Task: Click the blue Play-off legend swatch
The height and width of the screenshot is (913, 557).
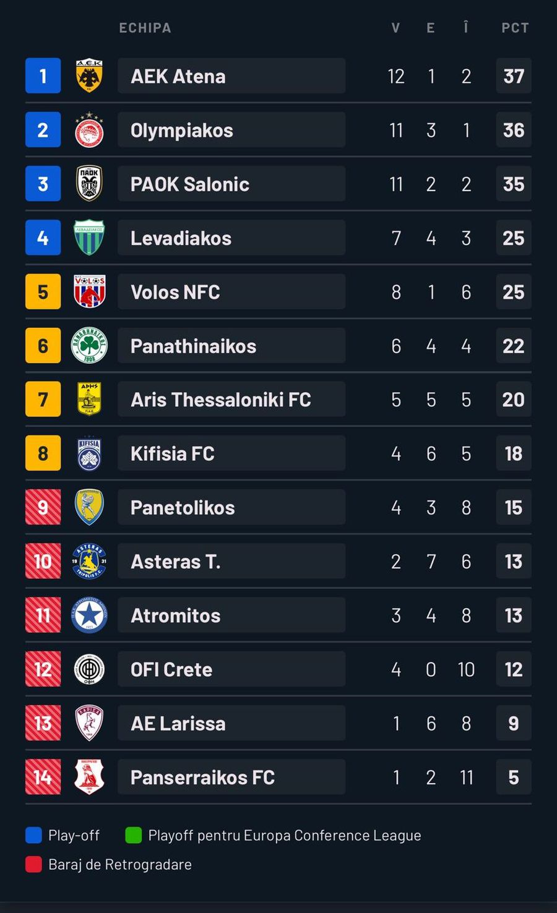Action: pos(33,835)
